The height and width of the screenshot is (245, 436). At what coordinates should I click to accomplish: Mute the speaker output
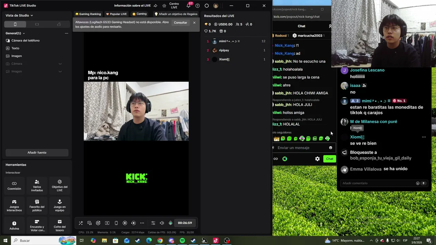(162, 223)
